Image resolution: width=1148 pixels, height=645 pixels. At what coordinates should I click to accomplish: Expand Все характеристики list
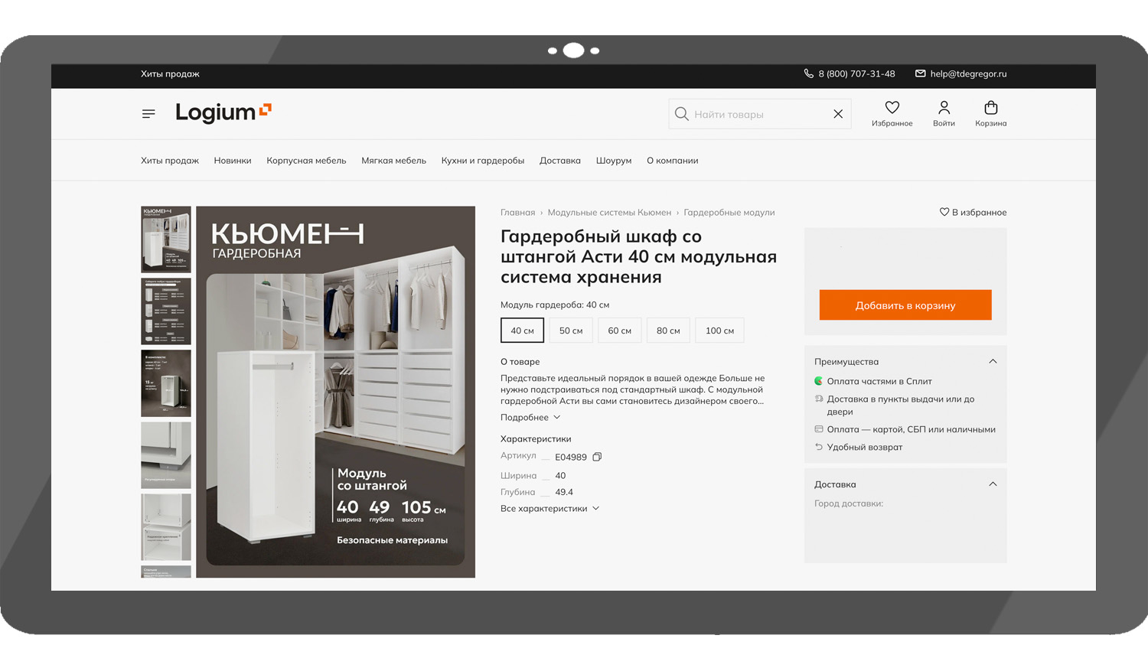pyautogui.click(x=550, y=508)
